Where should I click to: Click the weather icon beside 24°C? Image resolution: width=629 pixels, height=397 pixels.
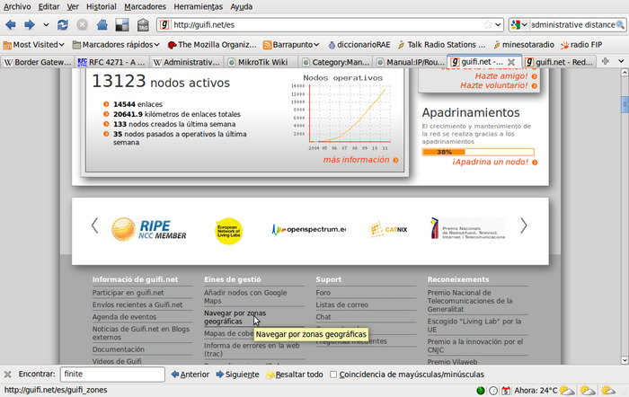[567, 390]
